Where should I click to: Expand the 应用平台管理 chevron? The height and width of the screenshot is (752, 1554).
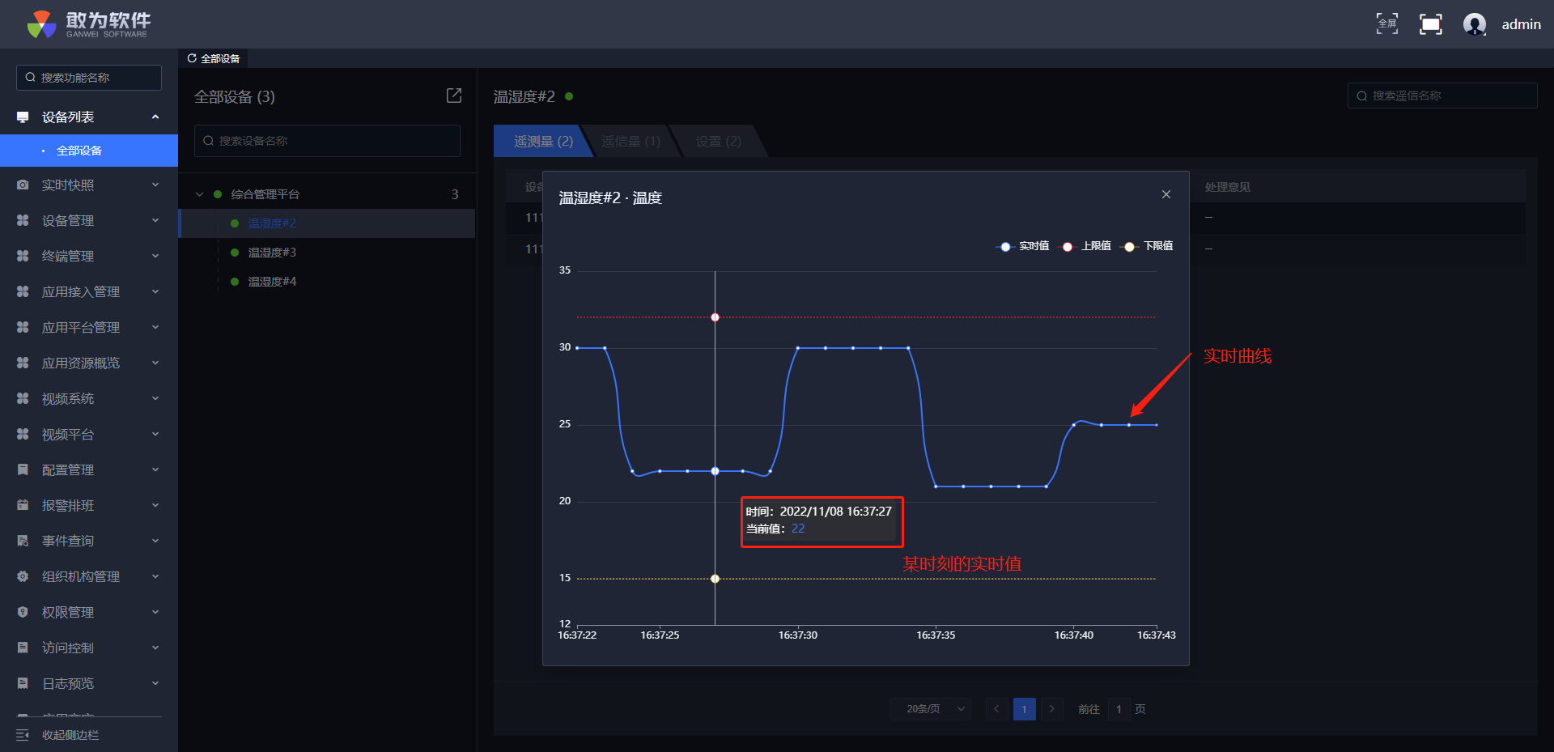[155, 328]
